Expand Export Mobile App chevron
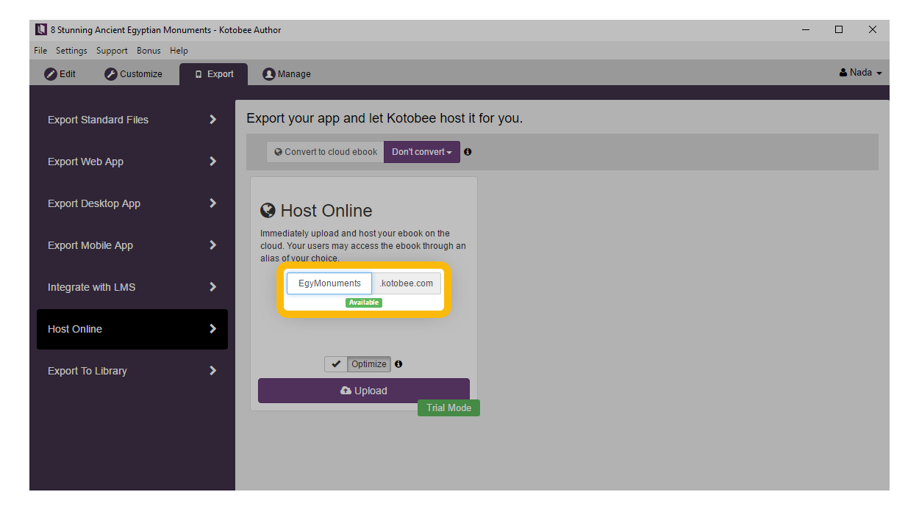 click(212, 245)
